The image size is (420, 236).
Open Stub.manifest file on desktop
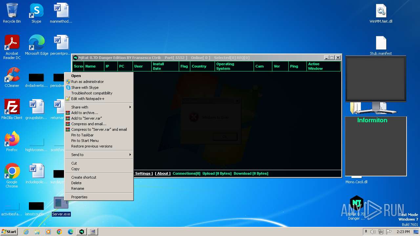tap(381, 45)
